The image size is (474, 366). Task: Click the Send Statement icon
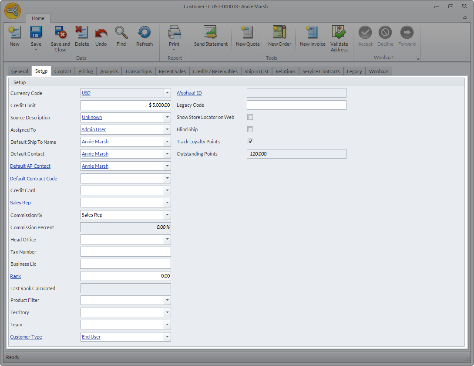(x=211, y=33)
